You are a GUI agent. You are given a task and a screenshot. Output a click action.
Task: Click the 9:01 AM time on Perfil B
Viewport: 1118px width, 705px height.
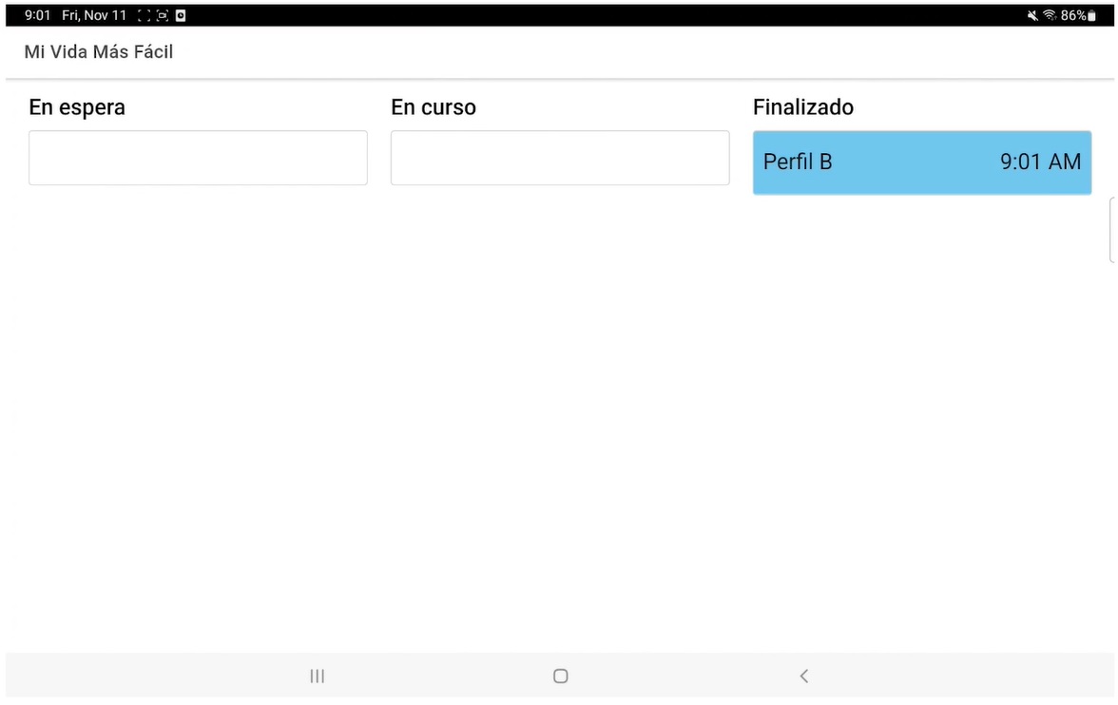(x=1040, y=162)
